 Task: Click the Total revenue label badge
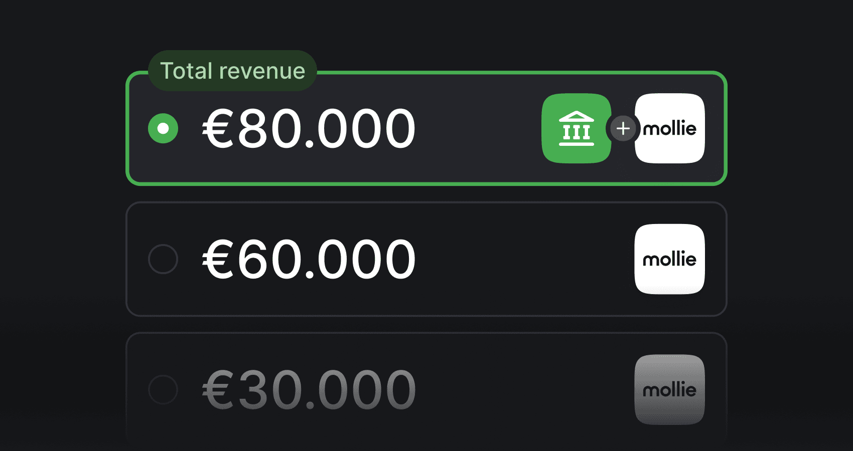pyautogui.click(x=232, y=71)
